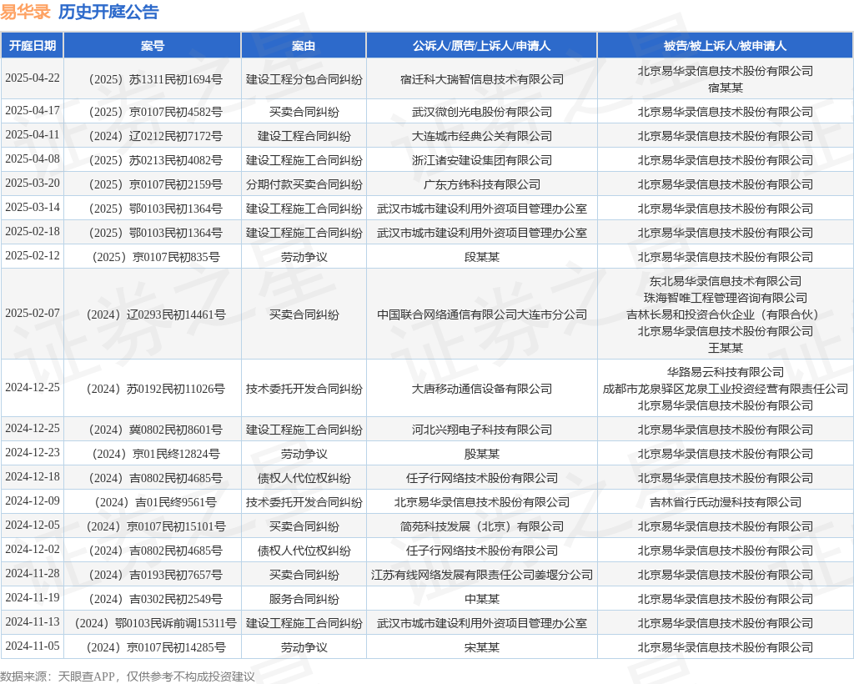
Task: Click plaintiff 宋某某
Action: coord(482,647)
